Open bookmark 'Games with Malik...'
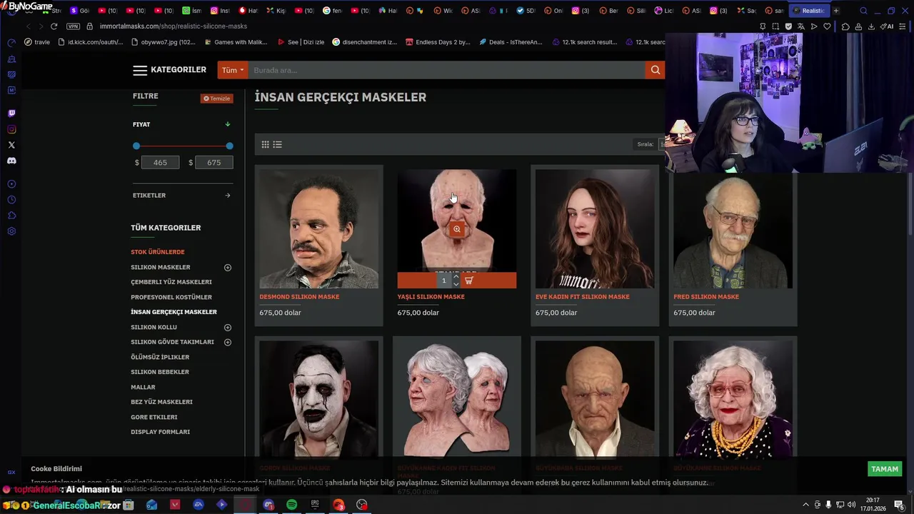 point(235,42)
